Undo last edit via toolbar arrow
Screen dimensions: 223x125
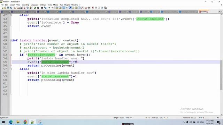(35, 8)
